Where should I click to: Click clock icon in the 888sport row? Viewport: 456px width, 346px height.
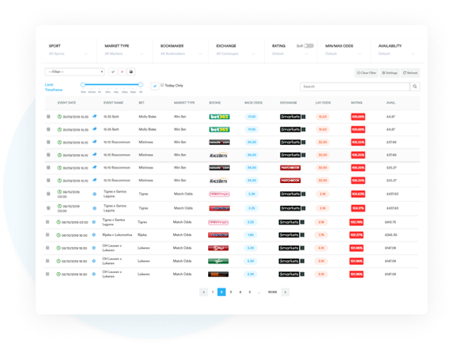coord(58,274)
